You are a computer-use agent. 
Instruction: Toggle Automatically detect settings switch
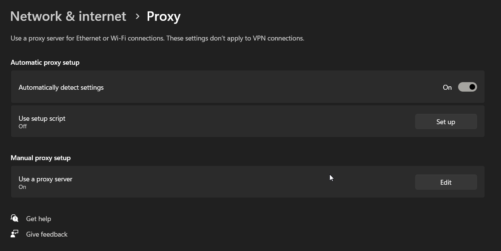(x=467, y=87)
